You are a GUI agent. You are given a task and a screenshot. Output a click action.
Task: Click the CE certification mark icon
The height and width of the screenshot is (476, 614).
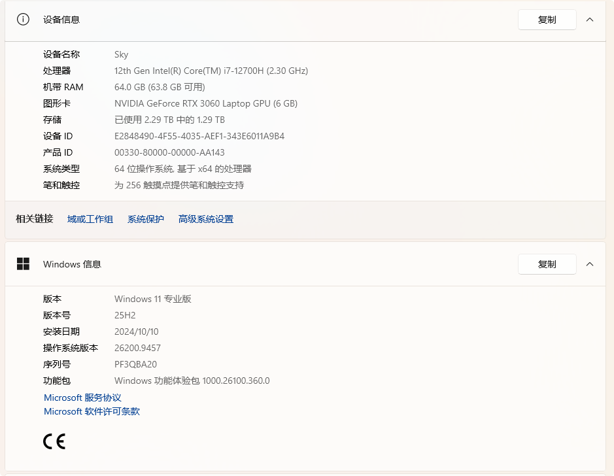(x=54, y=441)
